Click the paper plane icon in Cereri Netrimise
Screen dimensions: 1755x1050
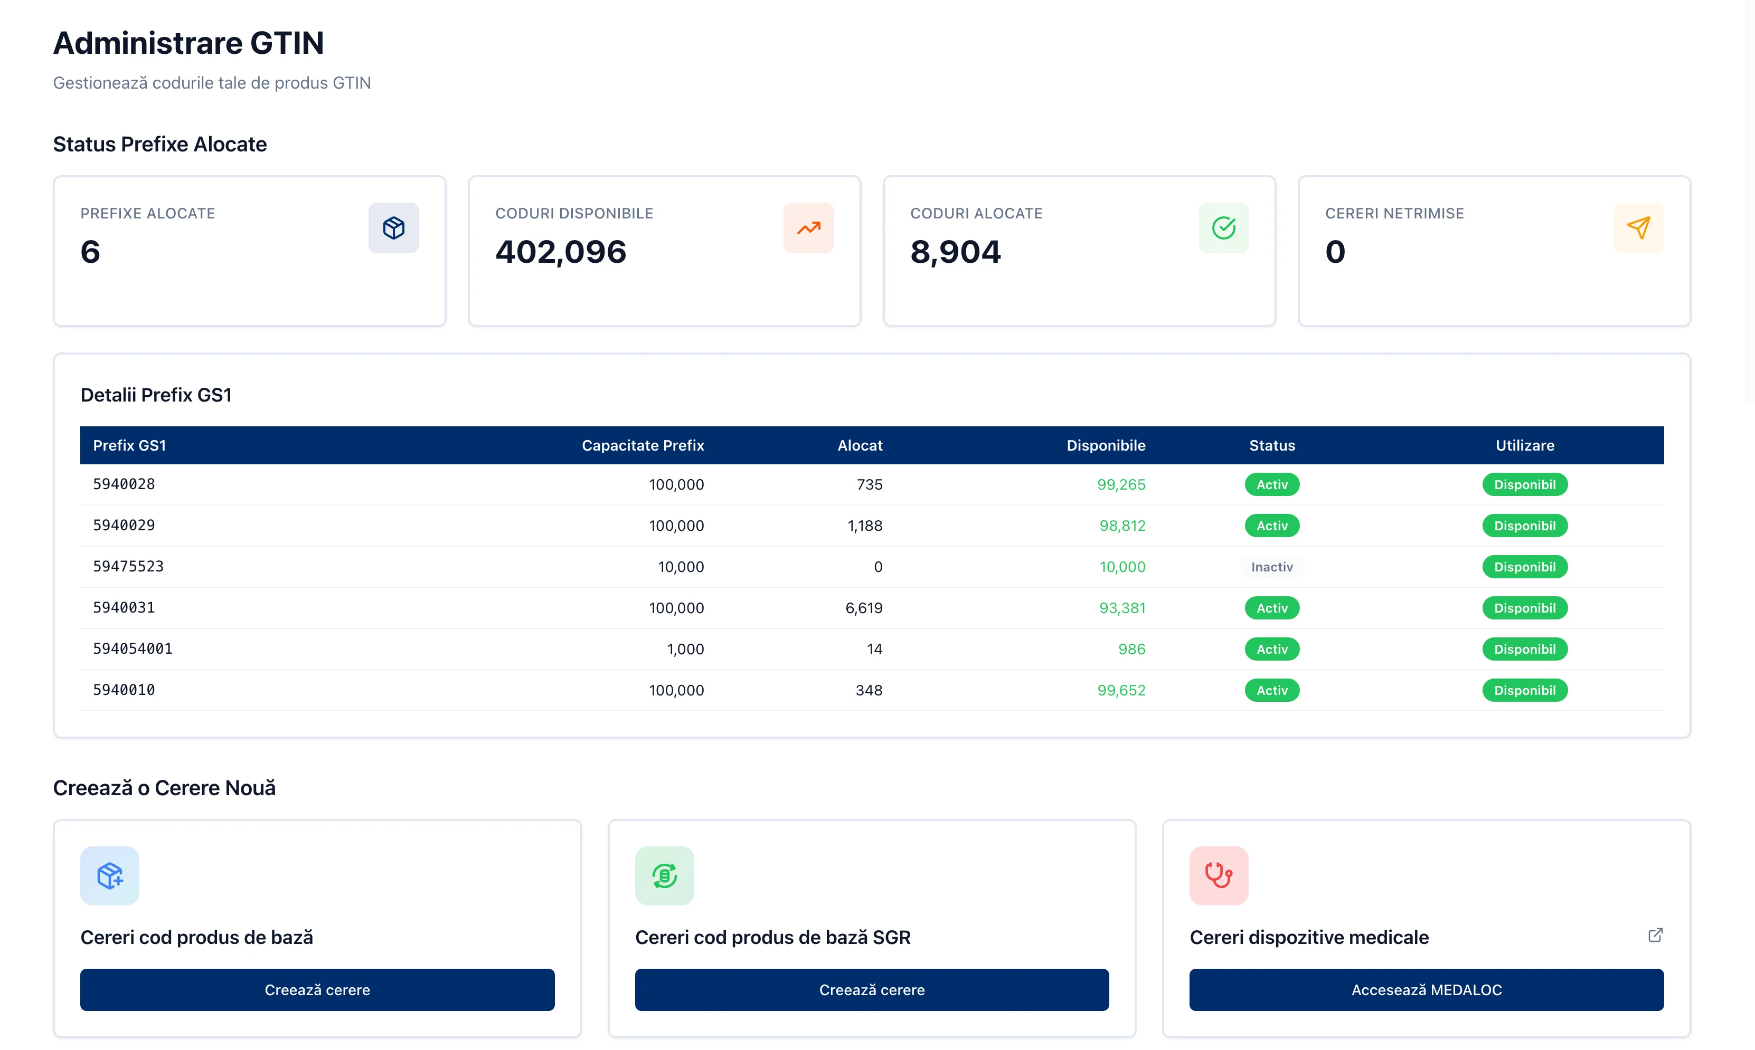(x=1638, y=228)
